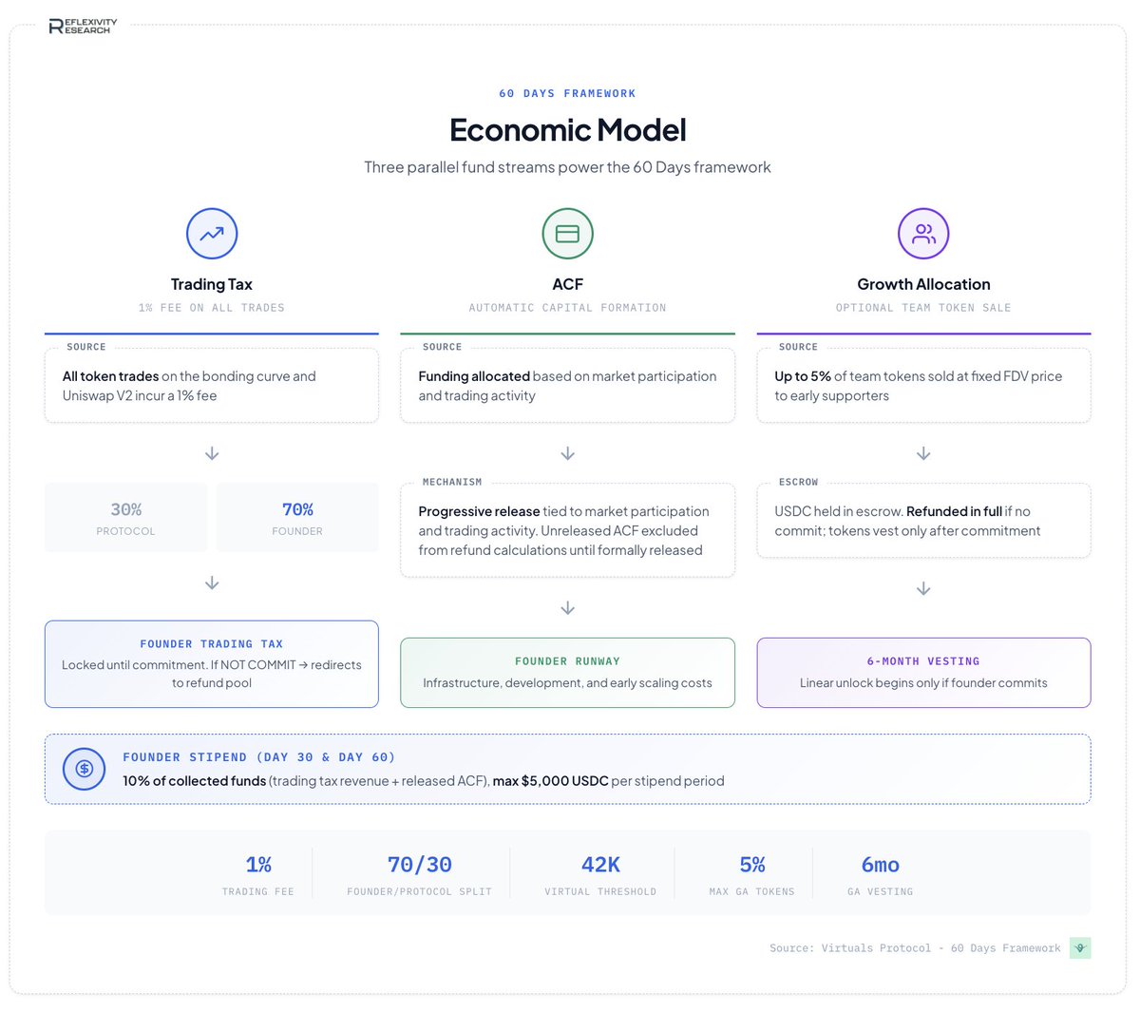The height and width of the screenshot is (1012, 1140).
Task: Click the 42K Virtual Threshold stat
Action: [600, 875]
